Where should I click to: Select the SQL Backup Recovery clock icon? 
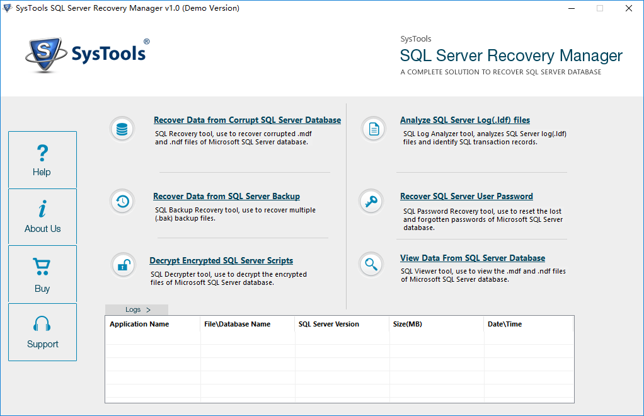[x=122, y=202]
